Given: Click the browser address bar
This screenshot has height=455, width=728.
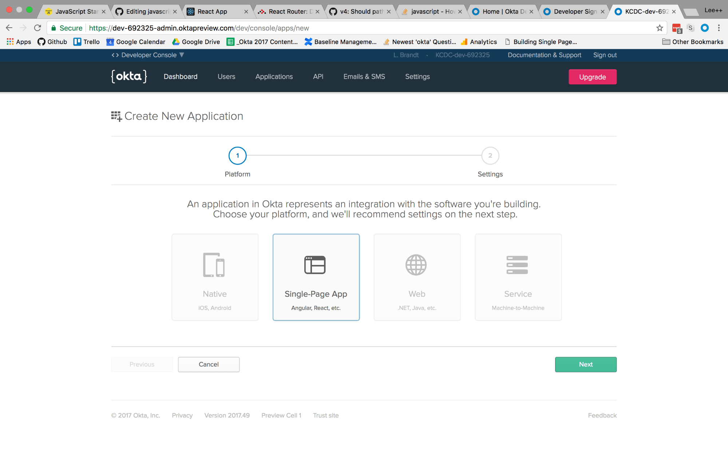Looking at the screenshot, I should (x=364, y=28).
